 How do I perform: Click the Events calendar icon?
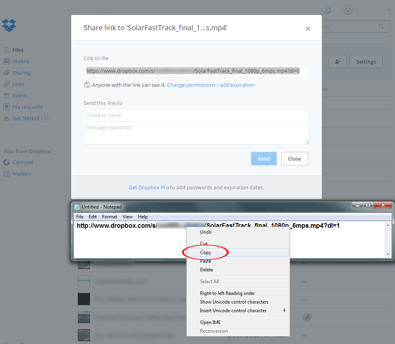tap(7, 96)
